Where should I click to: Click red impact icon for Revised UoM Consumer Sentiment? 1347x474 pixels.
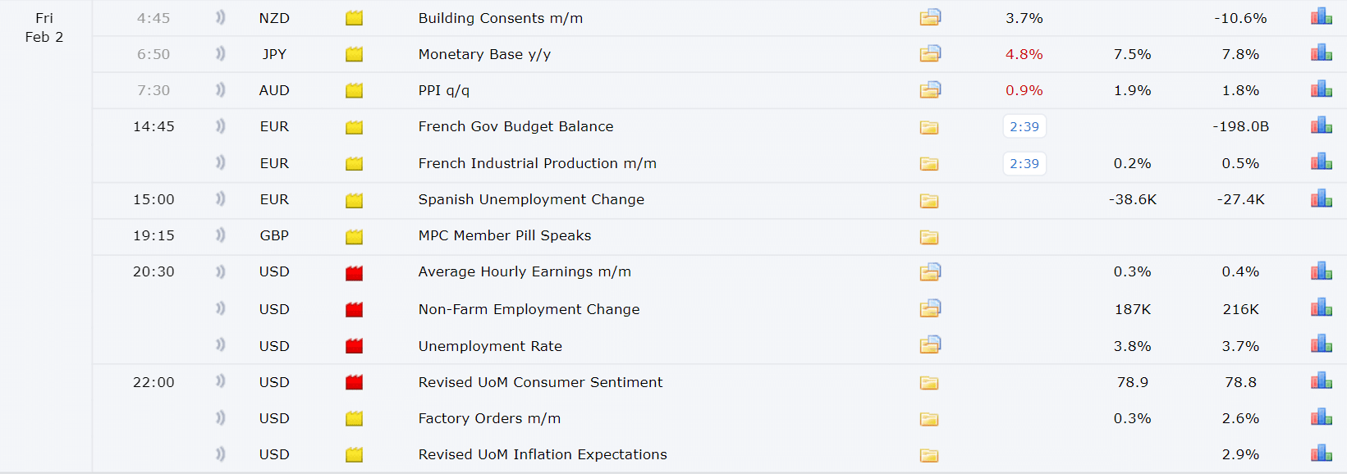tap(354, 382)
